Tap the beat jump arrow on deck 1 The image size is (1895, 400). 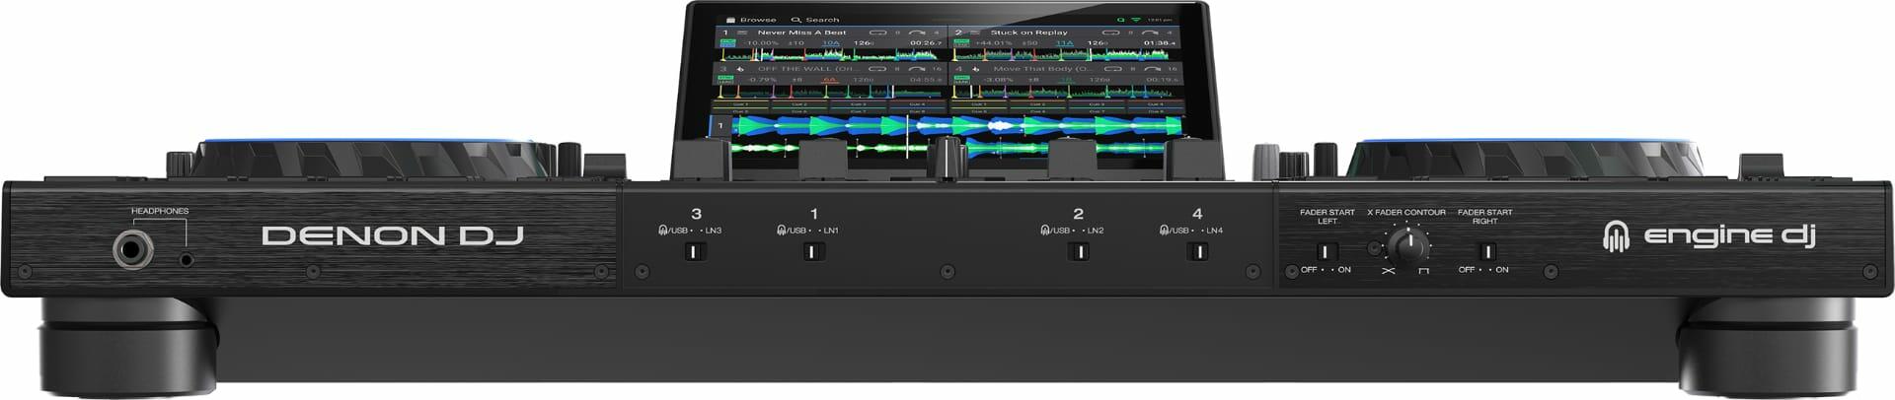tap(916, 33)
